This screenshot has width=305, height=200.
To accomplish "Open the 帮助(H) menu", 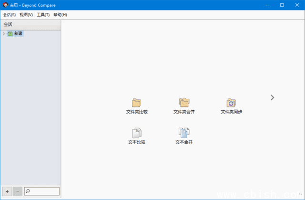I will 61,15.
